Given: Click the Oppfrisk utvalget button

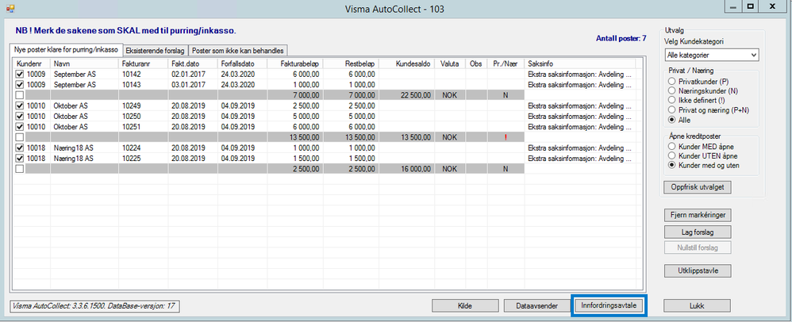Looking at the screenshot, I should tap(697, 186).
